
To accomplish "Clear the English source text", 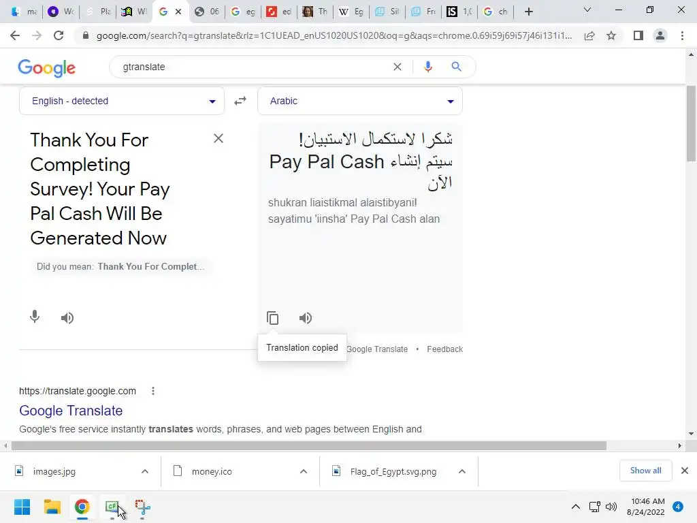I will point(218,138).
